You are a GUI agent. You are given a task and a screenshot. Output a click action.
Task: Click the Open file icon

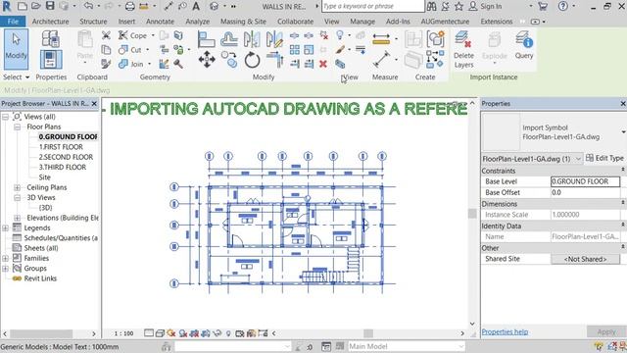tap(36, 6)
